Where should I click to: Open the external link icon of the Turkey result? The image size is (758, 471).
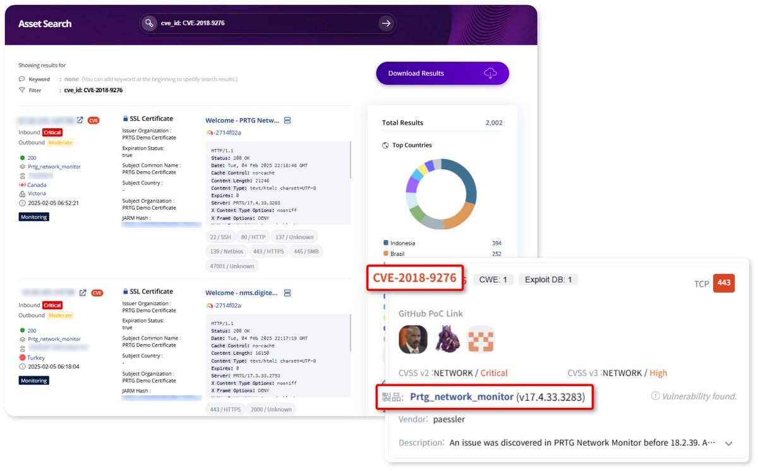pos(83,293)
